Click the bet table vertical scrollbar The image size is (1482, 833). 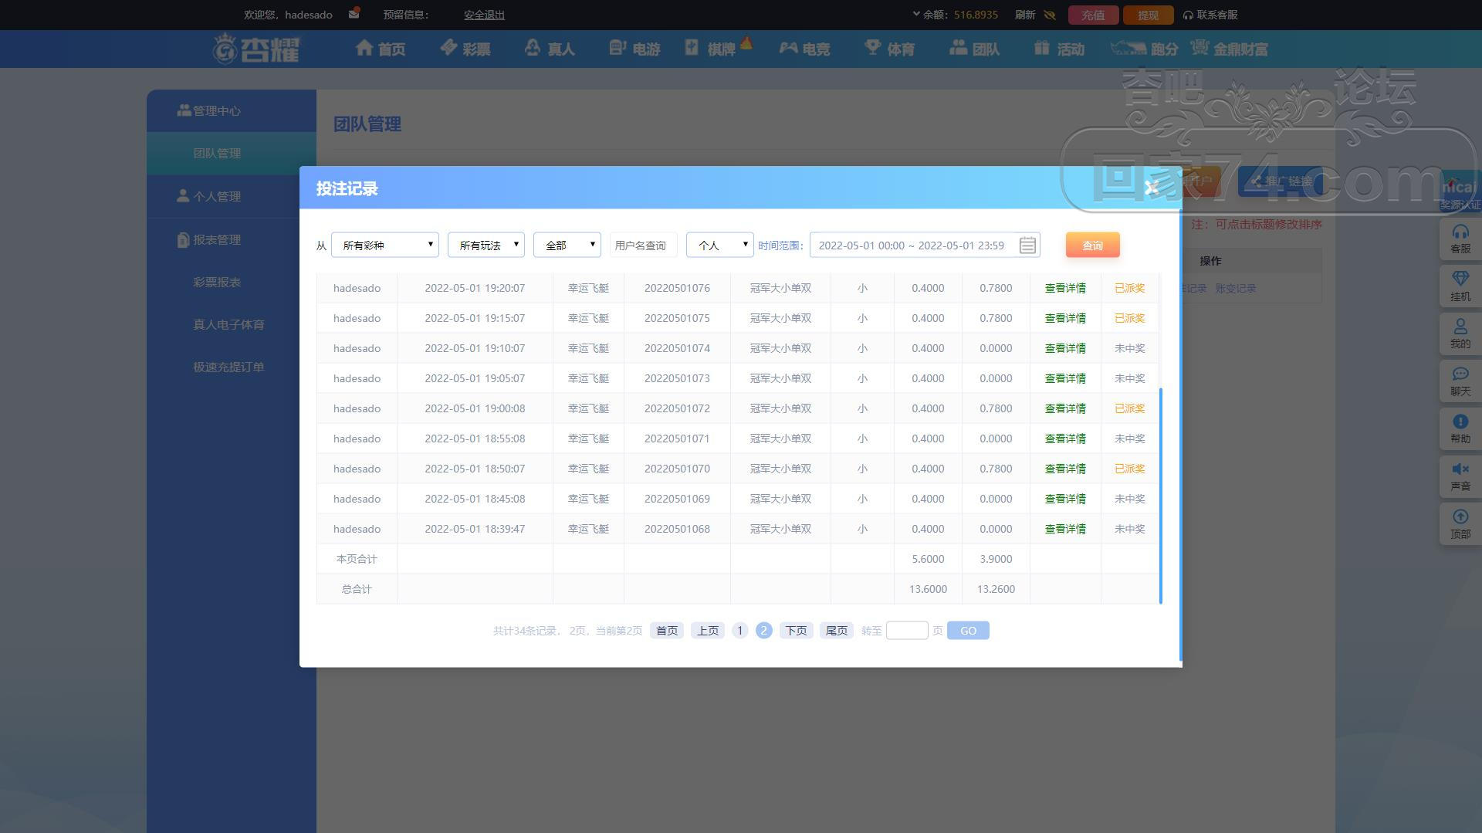[x=1161, y=496]
